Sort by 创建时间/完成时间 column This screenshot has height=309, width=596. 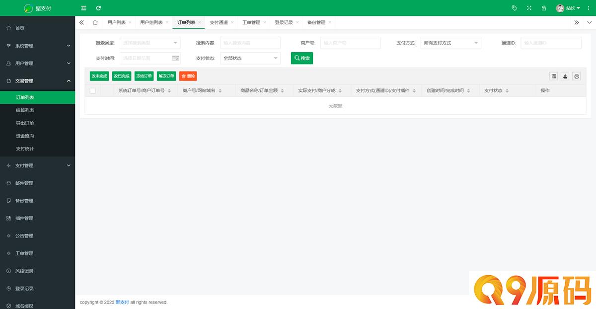468,91
